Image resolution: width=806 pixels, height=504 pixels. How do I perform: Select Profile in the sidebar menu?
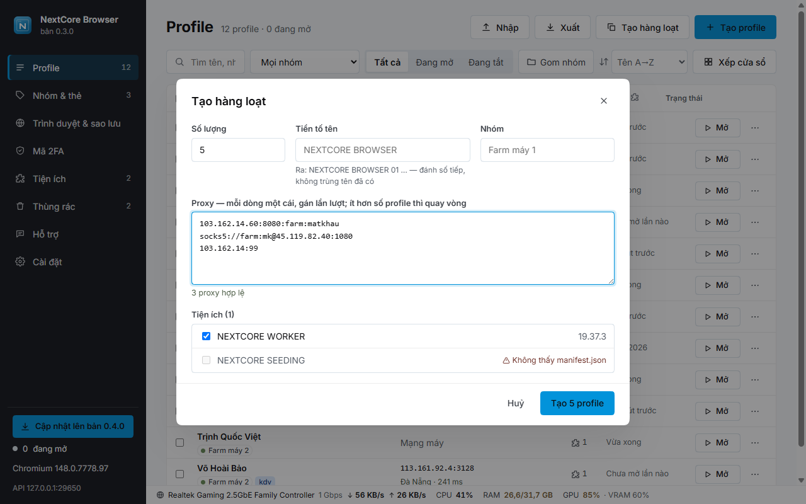[73, 67]
